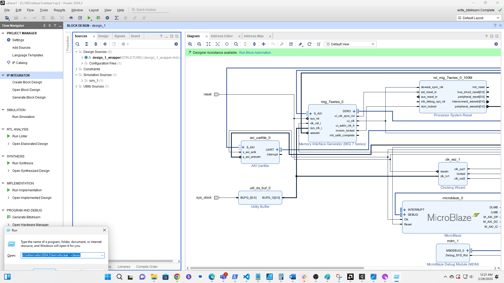Add IP using the plus icon in diagram

point(264,44)
